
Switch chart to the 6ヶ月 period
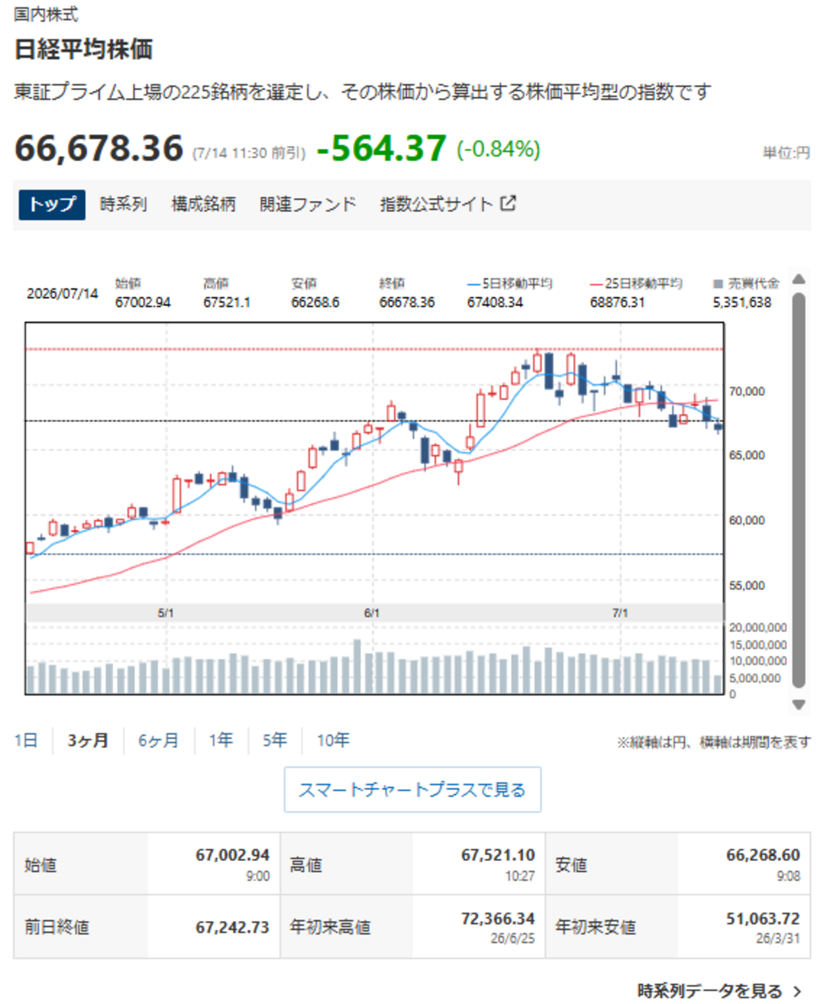pyautogui.click(x=158, y=740)
